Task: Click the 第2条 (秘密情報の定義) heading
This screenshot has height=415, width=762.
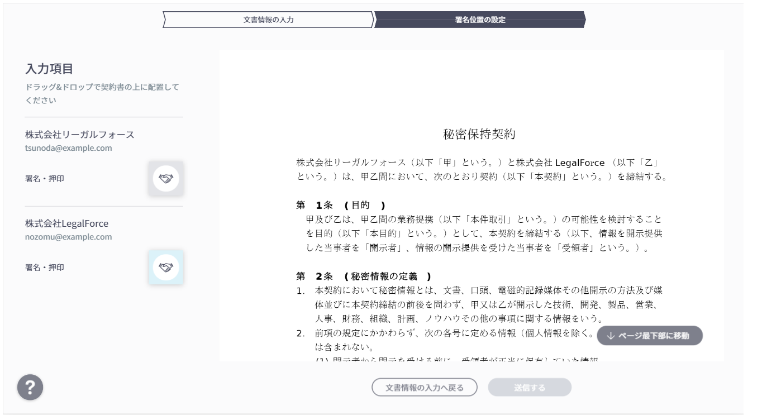Action: pos(364,276)
